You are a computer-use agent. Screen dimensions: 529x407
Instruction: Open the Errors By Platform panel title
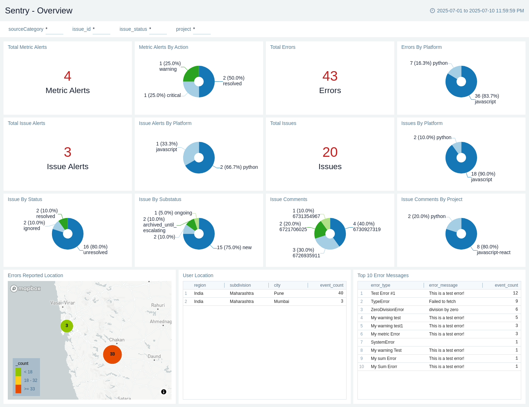click(422, 47)
